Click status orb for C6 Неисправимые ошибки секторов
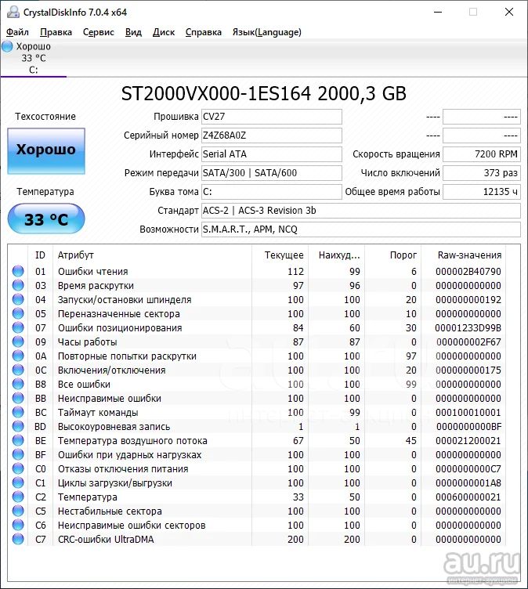 (x=18, y=525)
